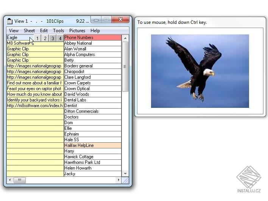Image resolution: width=268 pixels, height=201 pixels.
Task: Open the View menu
Action: 14,31
